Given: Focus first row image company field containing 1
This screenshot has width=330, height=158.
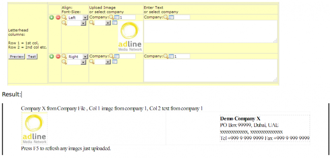Looking at the screenshot, I should 127,17.
